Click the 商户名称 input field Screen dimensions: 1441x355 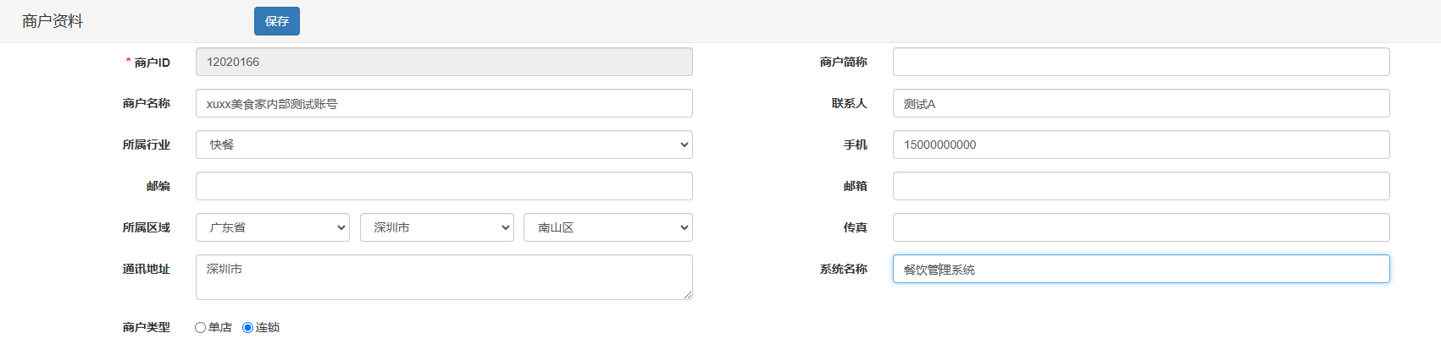443,103
